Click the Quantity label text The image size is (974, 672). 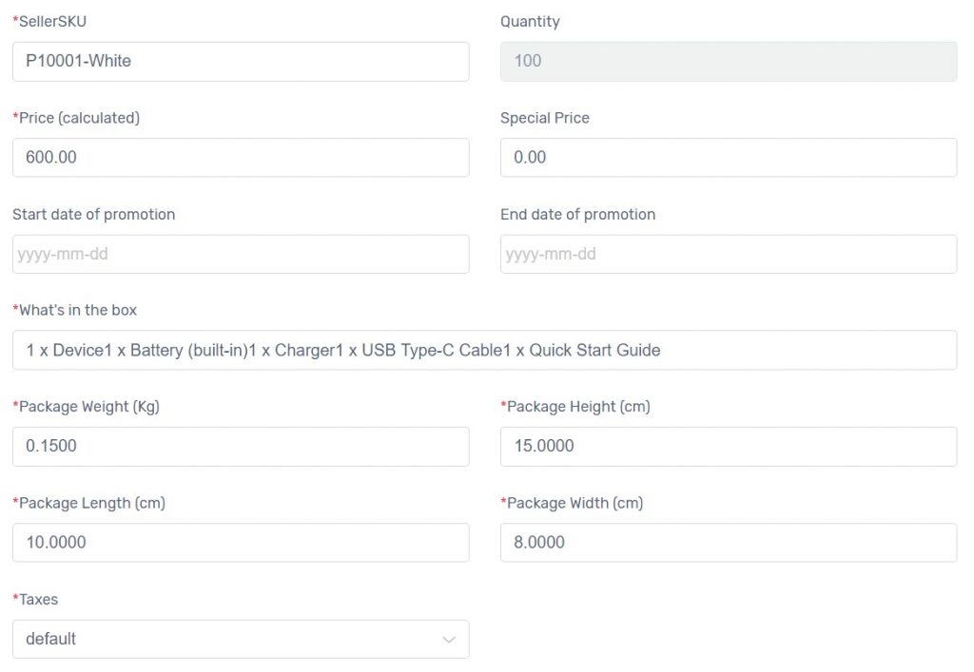click(530, 21)
